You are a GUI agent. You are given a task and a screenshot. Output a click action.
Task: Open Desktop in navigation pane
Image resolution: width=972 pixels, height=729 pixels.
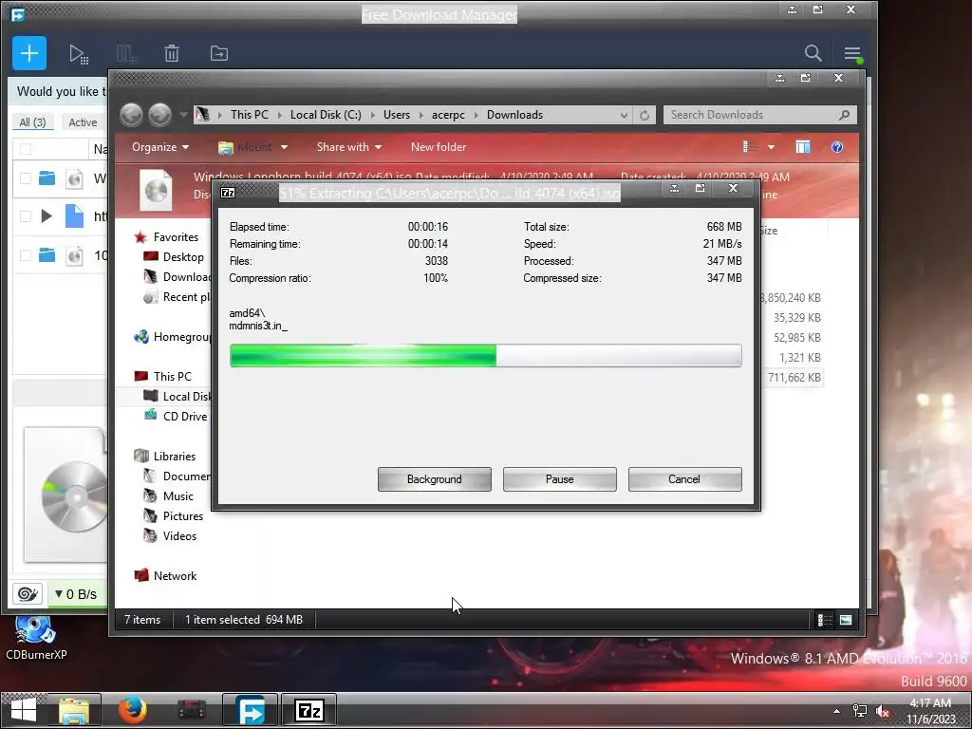(x=183, y=256)
